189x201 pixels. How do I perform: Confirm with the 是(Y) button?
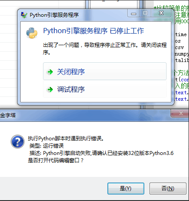126,189
